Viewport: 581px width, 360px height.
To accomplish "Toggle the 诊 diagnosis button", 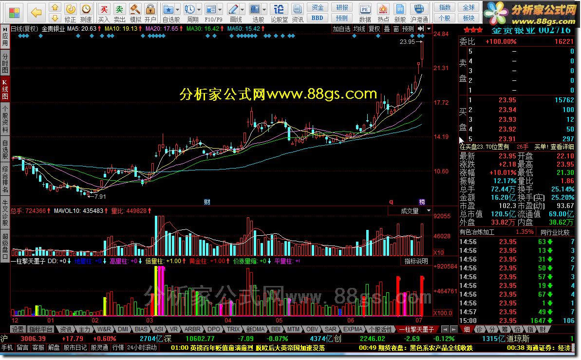I will tap(479, 329).
